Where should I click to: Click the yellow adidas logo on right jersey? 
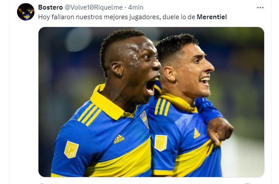[x=196, y=133]
